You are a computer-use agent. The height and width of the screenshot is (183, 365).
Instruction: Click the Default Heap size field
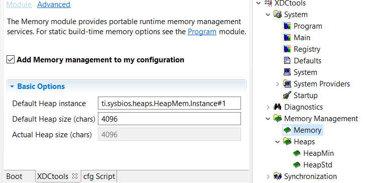[x=169, y=119]
